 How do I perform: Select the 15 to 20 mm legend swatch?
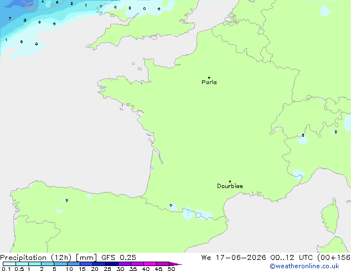[x=86, y=264]
